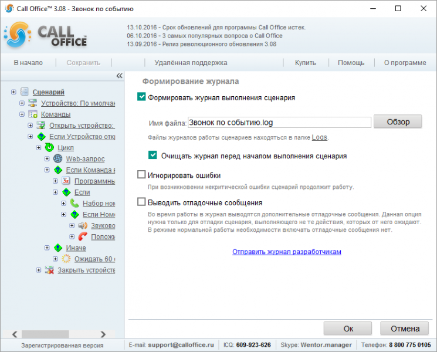Click the Web-запрос globe icon

coord(57,158)
